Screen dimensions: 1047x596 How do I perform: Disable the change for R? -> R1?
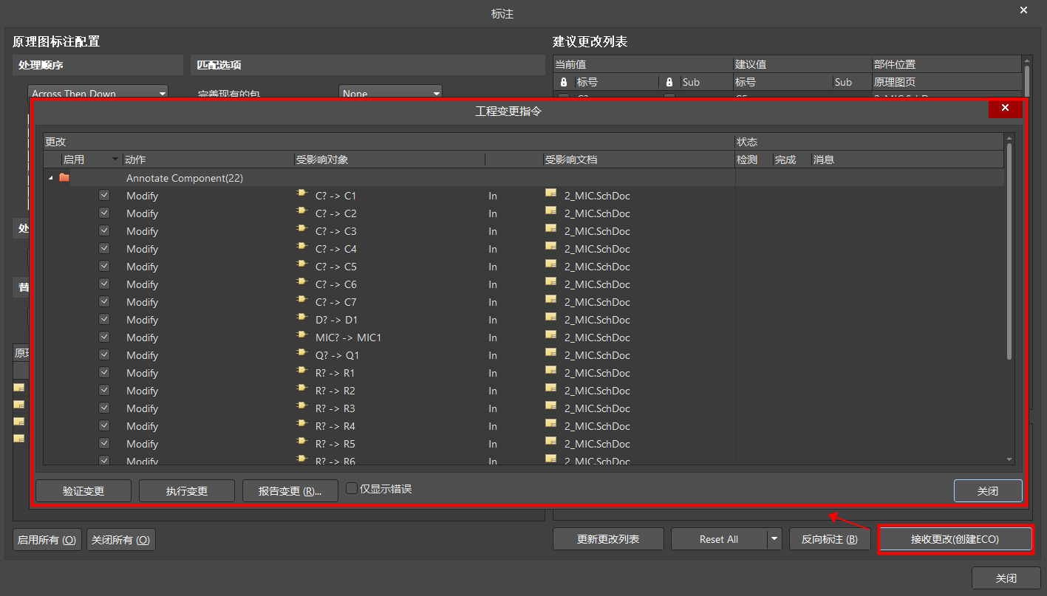(x=104, y=372)
